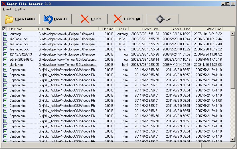
Task: Click write time 2007/5/21 7:41:08
Action: point(209,101)
